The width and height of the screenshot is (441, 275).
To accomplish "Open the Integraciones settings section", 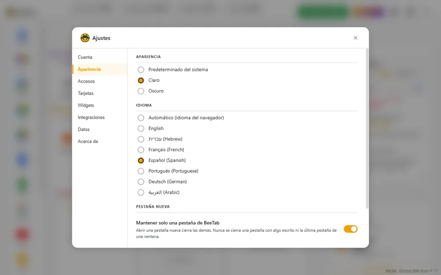I will point(100,117).
